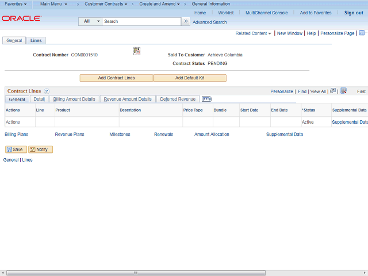Open the Renewals link

[163, 134]
